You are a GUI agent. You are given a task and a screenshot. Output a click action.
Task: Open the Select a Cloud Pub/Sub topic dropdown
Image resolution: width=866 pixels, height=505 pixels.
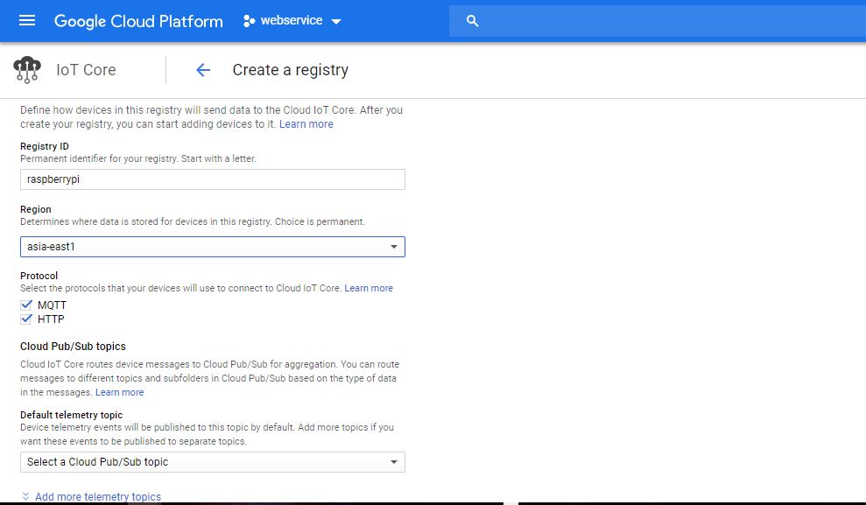tap(213, 462)
